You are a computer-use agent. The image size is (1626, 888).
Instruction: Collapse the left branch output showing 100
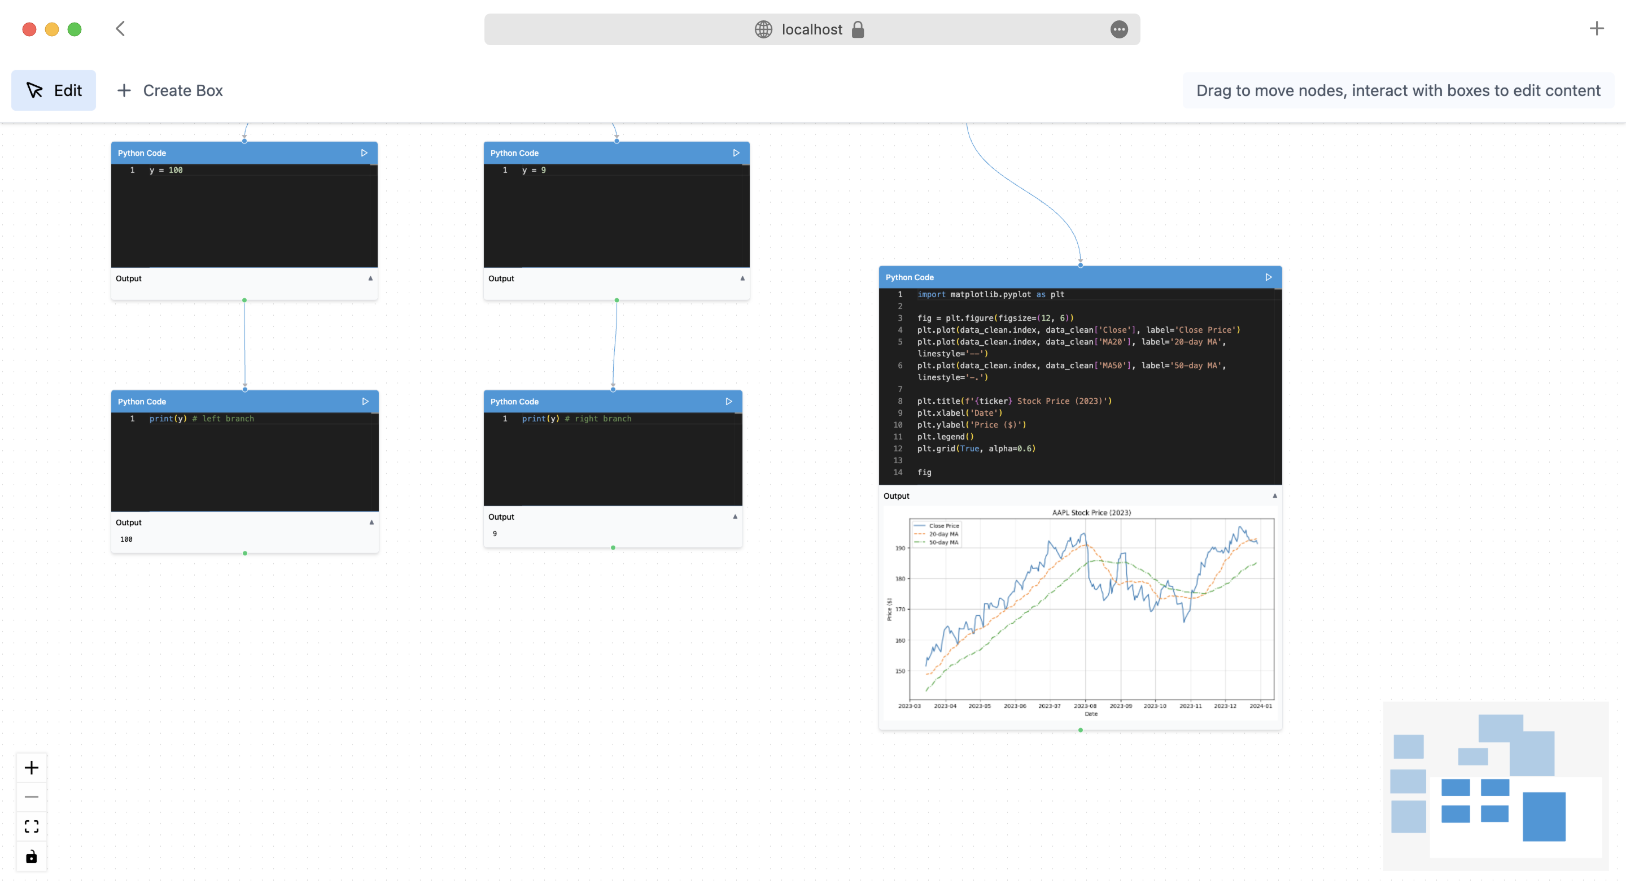(x=371, y=523)
